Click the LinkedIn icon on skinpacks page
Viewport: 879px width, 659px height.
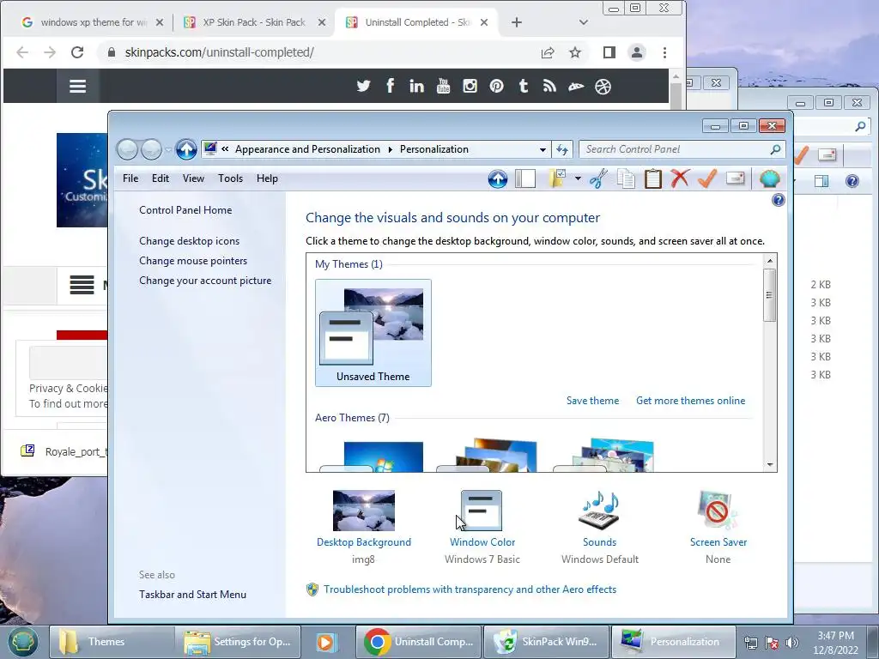416,86
